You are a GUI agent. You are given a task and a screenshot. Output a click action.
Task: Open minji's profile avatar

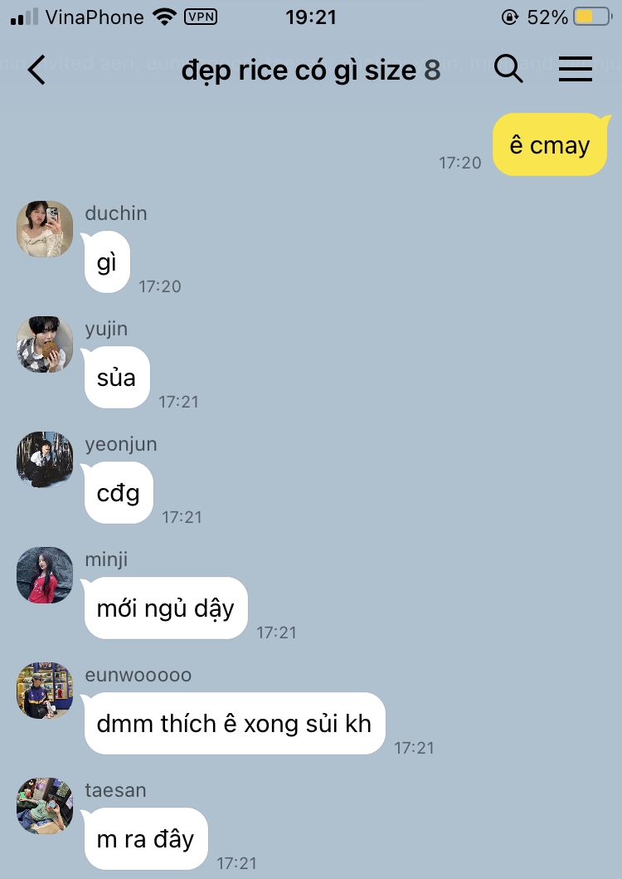point(45,575)
